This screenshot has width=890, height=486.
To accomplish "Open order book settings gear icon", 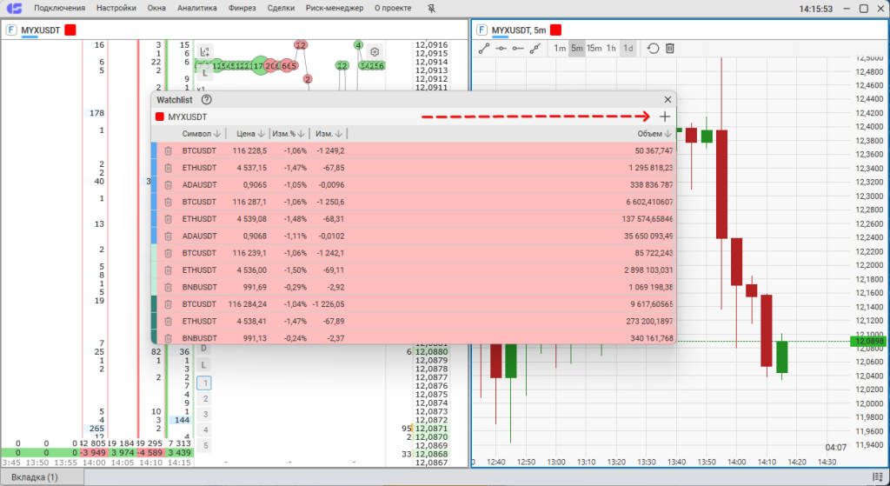I will 375,51.
